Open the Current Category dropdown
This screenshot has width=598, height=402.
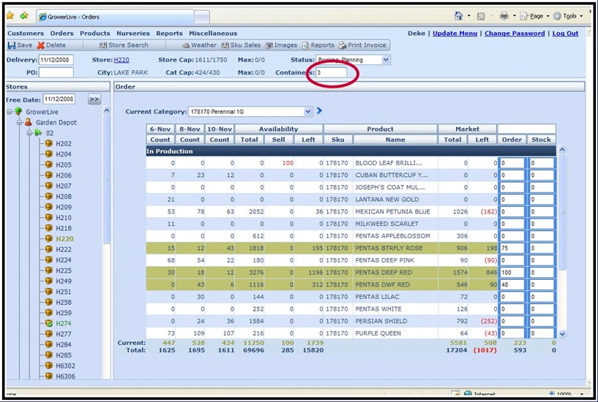[x=307, y=112]
